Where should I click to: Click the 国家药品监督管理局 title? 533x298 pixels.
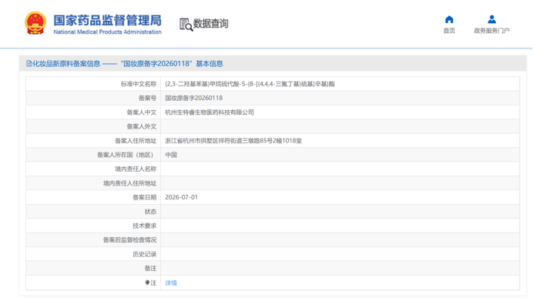point(107,20)
